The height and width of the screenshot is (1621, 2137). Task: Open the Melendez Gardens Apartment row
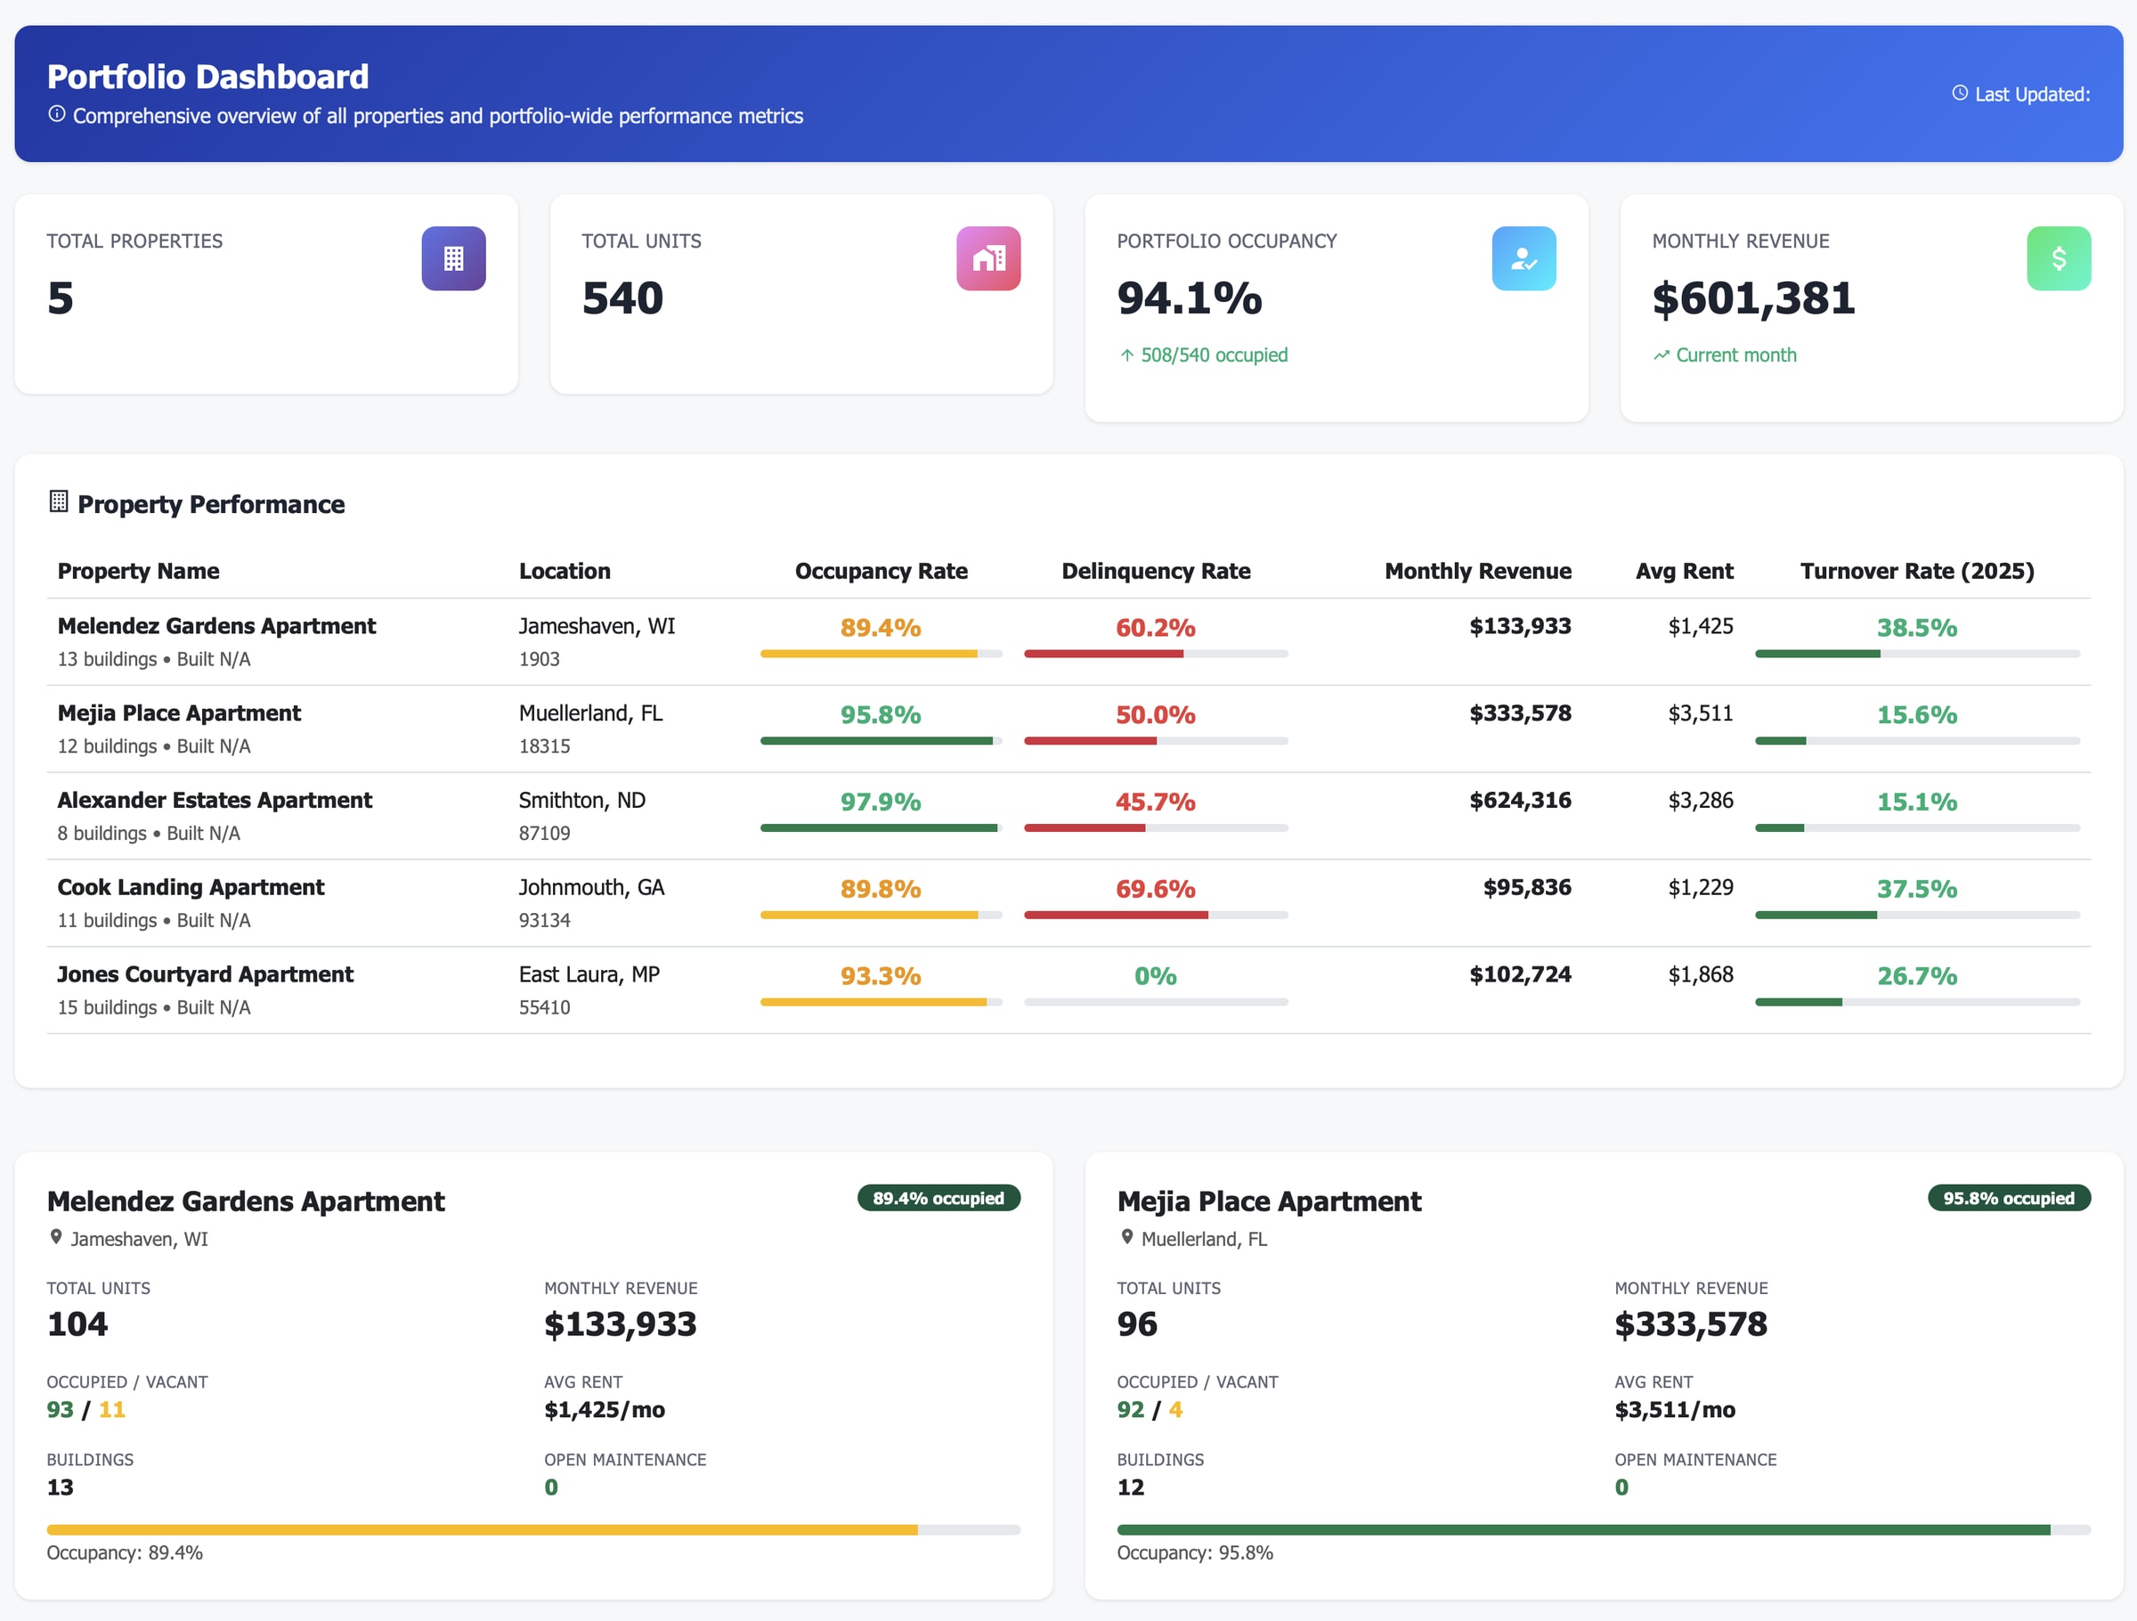(x=216, y=625)
